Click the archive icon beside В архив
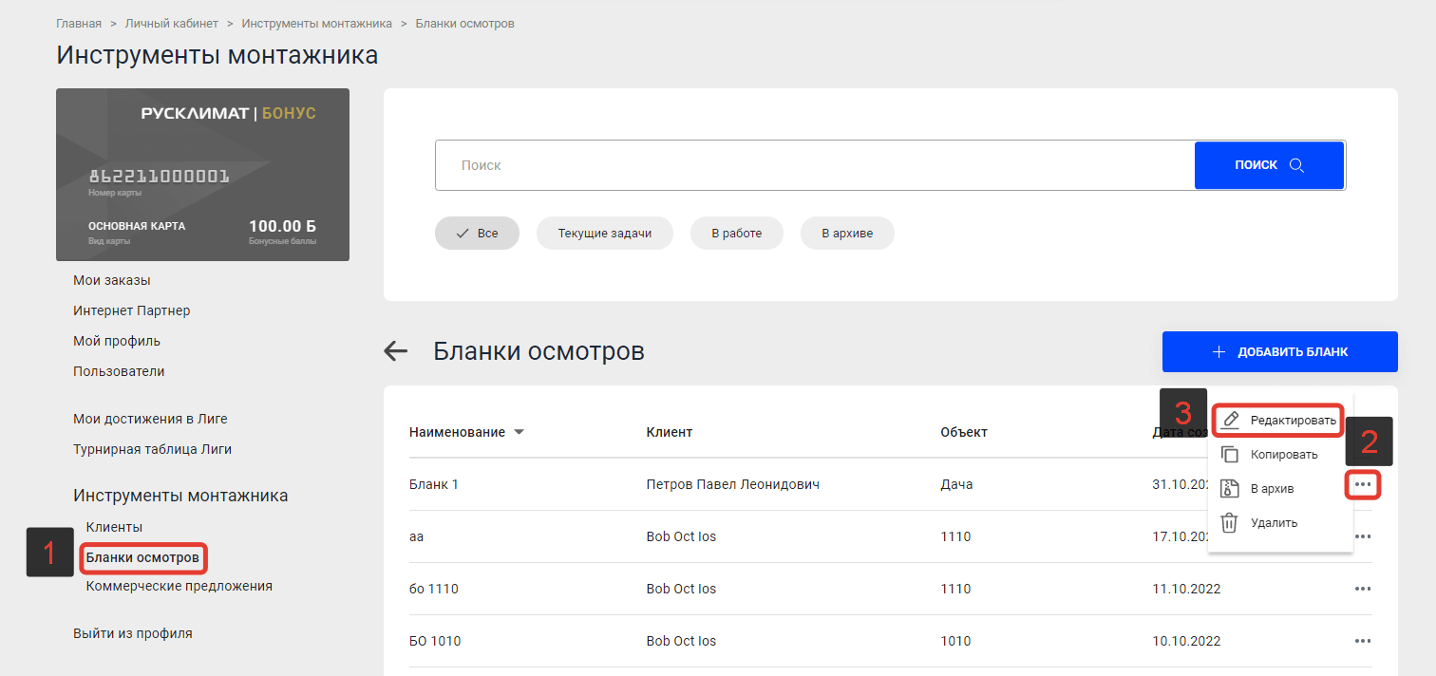Screen dimensions: 1436x676 coord(1230,488)
